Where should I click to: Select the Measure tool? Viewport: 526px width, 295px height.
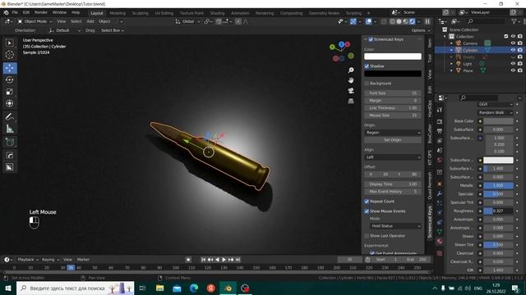click(x=9, y=129)
